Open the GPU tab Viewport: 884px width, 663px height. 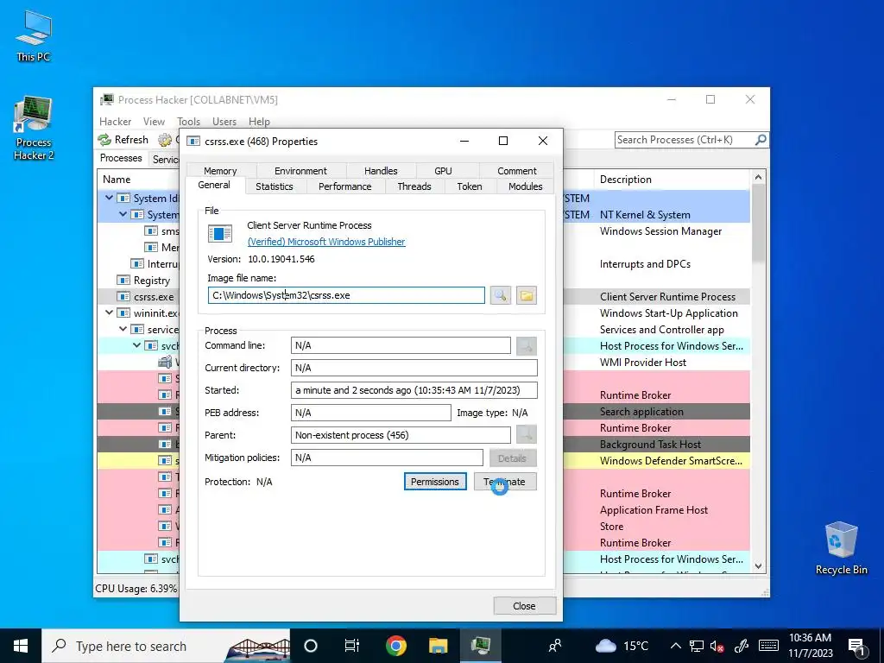(443, 171)
